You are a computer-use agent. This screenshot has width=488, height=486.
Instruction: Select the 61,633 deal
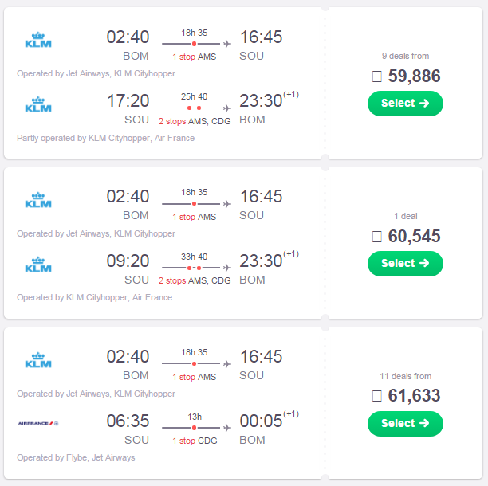pos(405,424)
